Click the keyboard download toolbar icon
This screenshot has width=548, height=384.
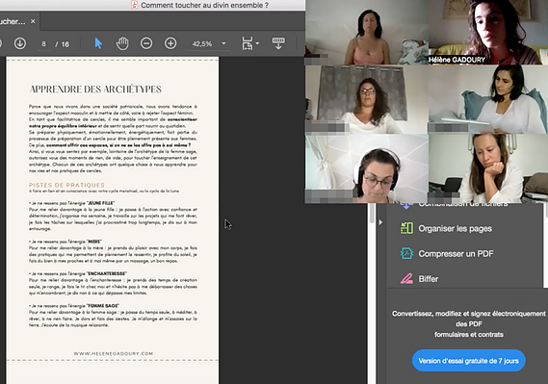pyautogui.click(x=278, y=43)
